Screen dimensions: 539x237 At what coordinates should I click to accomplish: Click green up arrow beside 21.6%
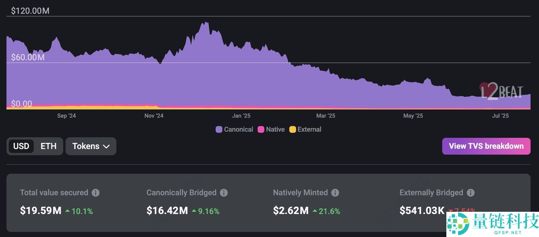coord(315,211)
